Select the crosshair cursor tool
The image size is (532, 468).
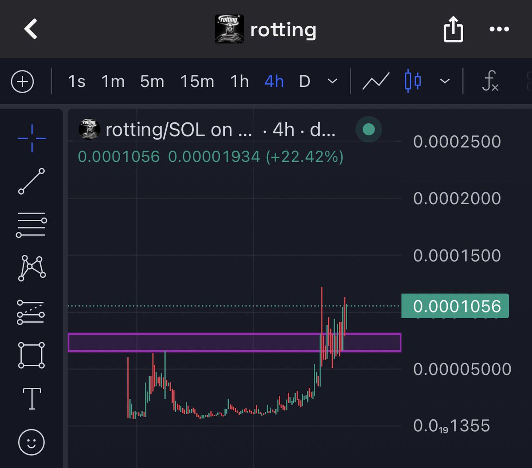click(32, 138)
